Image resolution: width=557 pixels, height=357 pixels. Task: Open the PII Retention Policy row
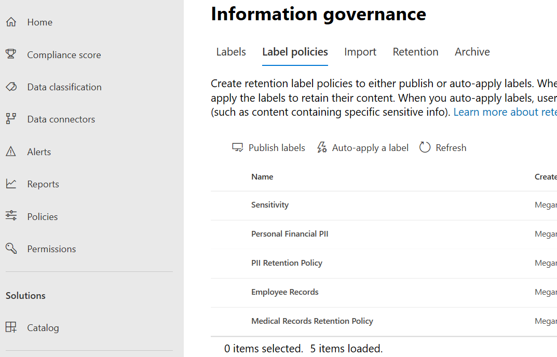384,263
